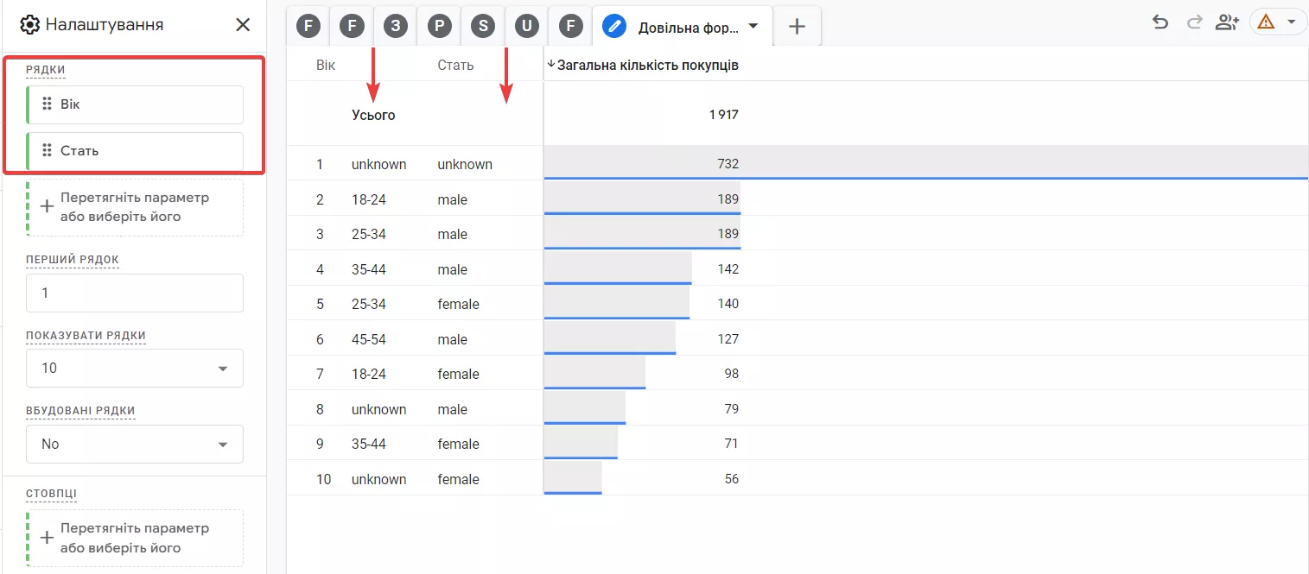Open the share exploration people icon
This screenshot has height=574, width=1309.
[x=1227, y=22]
